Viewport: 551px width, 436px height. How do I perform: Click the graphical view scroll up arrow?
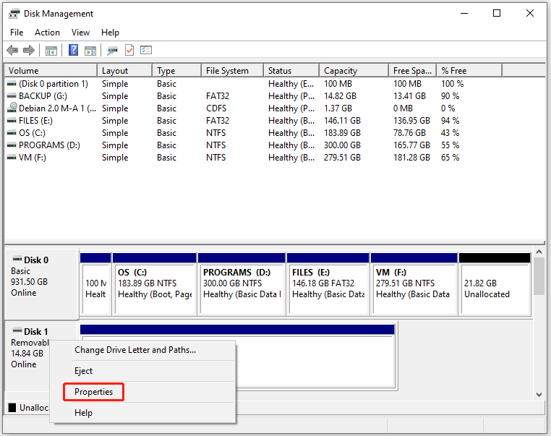coord(539,252)
